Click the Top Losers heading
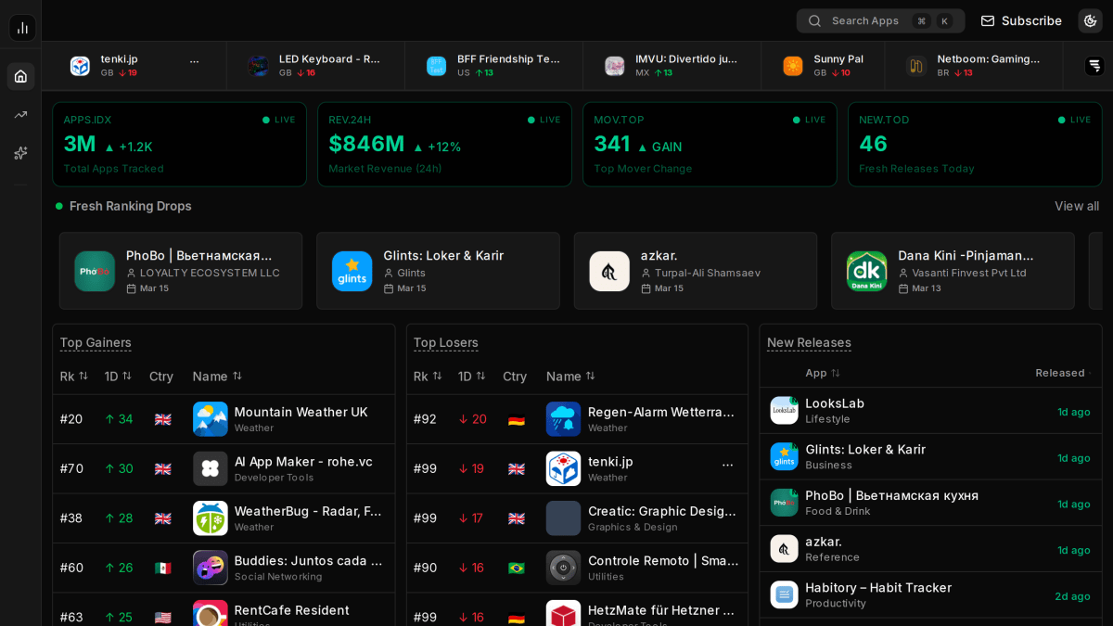This screenshot has width=1113, height=626. [x=446, y=343]
